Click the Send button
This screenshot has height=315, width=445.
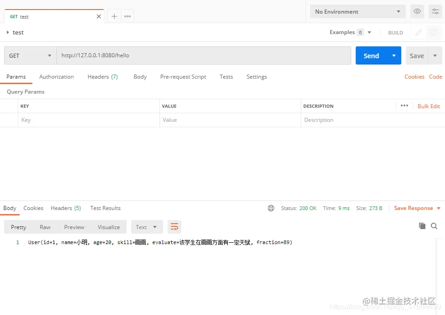click(371, 55)
